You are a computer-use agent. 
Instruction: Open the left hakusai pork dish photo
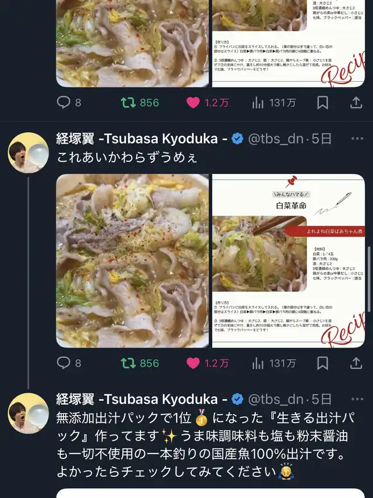(x=132, y=261)
